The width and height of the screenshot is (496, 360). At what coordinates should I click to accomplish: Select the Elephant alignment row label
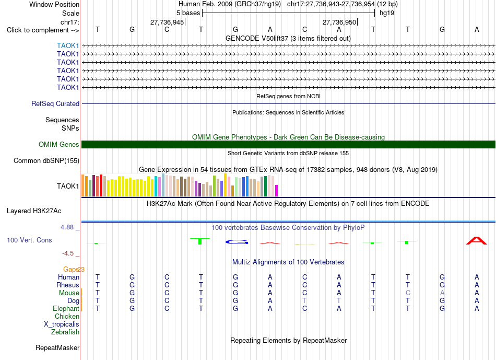tap(66, 309)
